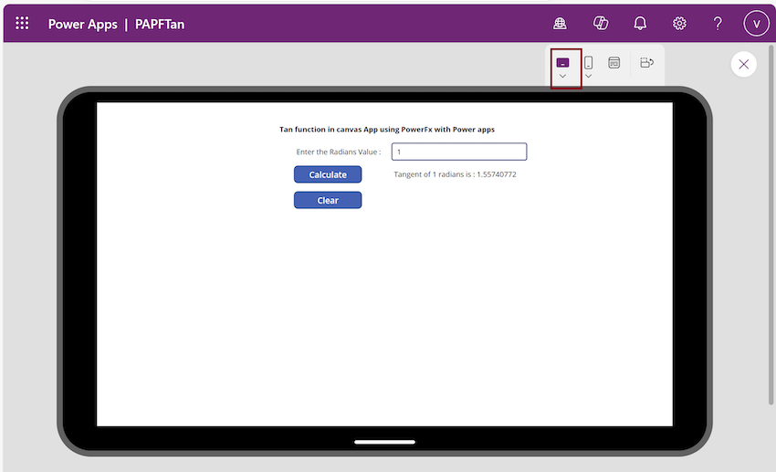This screenshot has height=472, width=776.
Task: Rotate the preview device orientation
Action: click(647, 63)
